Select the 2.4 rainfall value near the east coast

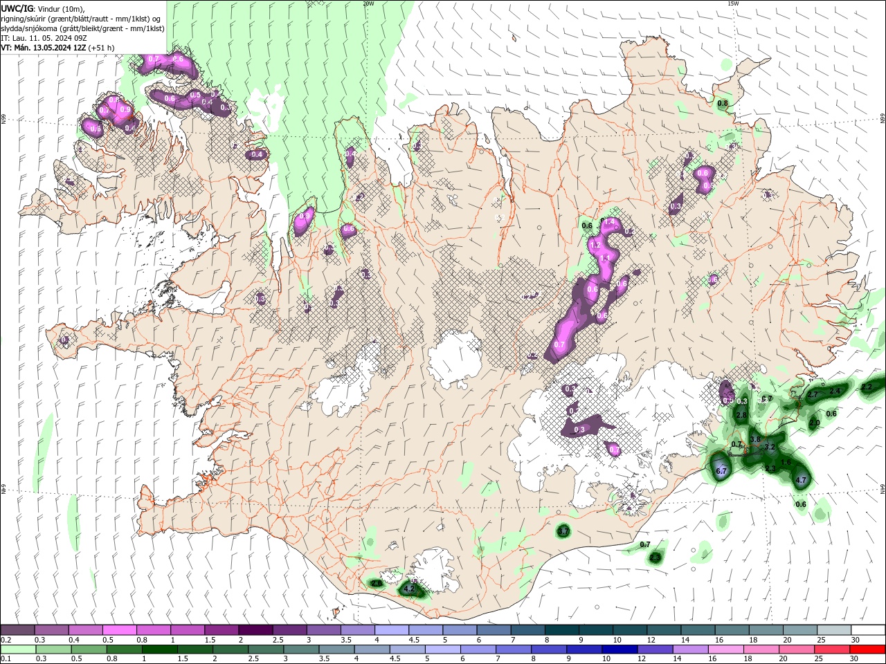pyautogui.click(x=835, y=391)
